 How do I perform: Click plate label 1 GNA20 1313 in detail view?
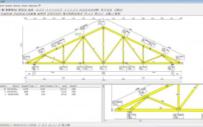(117, 103)
